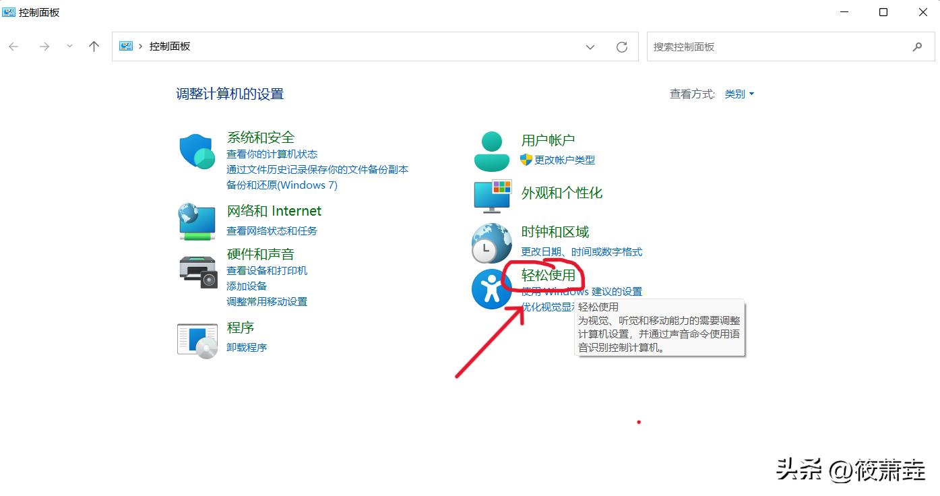This screenshot has width=940, height=496.
Task: Click the 程序 (Programs) icon
Action: pos(196,340)
